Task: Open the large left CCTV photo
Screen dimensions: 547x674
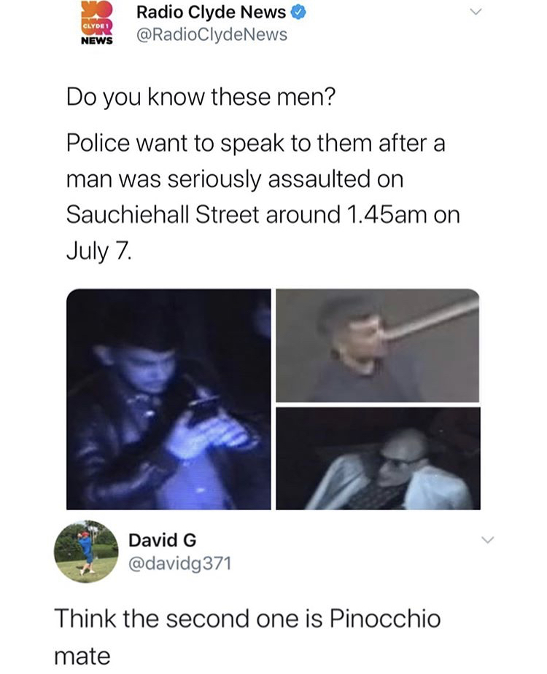Action: [x=168, y=399]
